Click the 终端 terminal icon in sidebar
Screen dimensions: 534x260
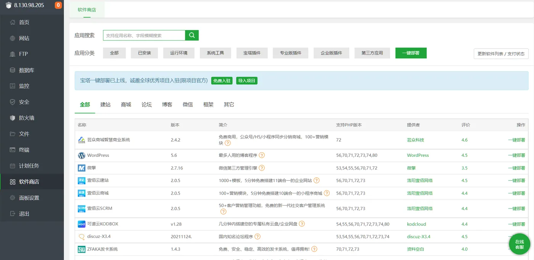click(13, 150)
